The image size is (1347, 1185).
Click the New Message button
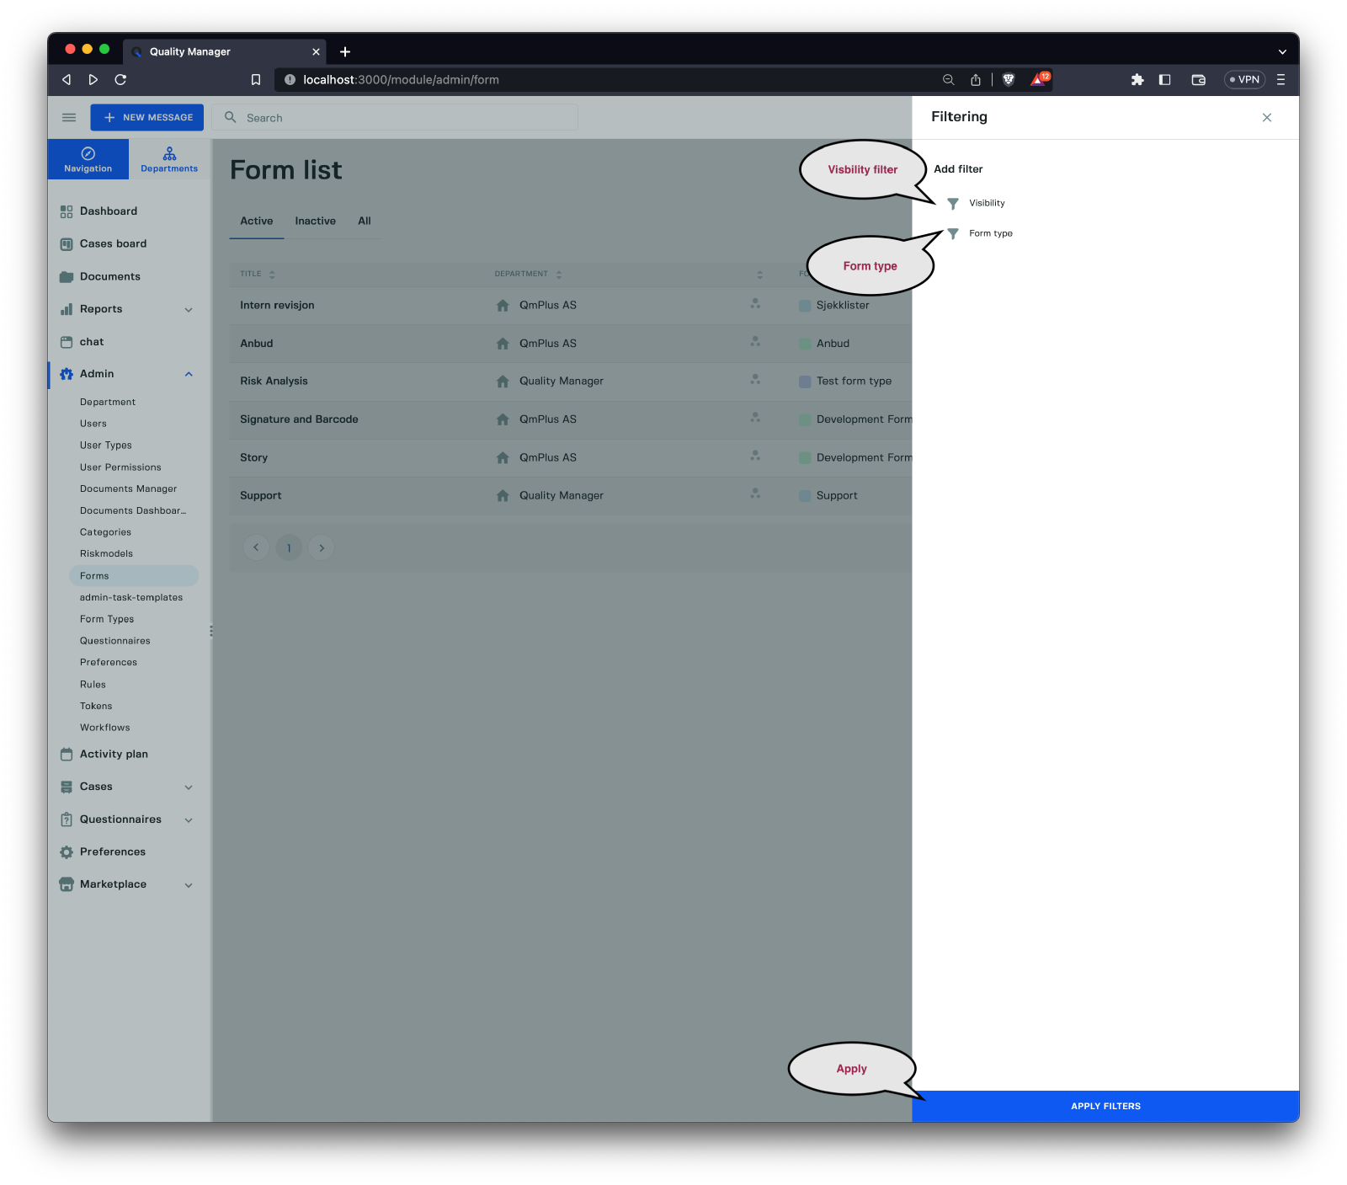click(147, 118)
